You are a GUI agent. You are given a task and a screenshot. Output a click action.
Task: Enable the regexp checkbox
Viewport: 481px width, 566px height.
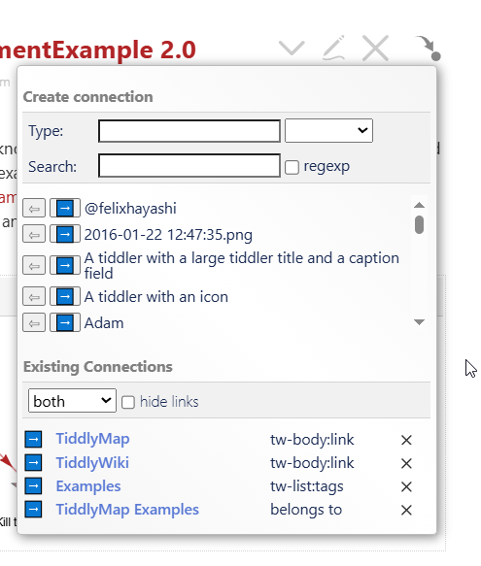(x=292, y=167)
